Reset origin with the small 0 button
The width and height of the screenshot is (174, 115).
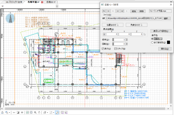(104, 34)
